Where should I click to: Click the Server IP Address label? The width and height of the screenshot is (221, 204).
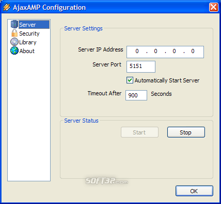pos(101,49)
